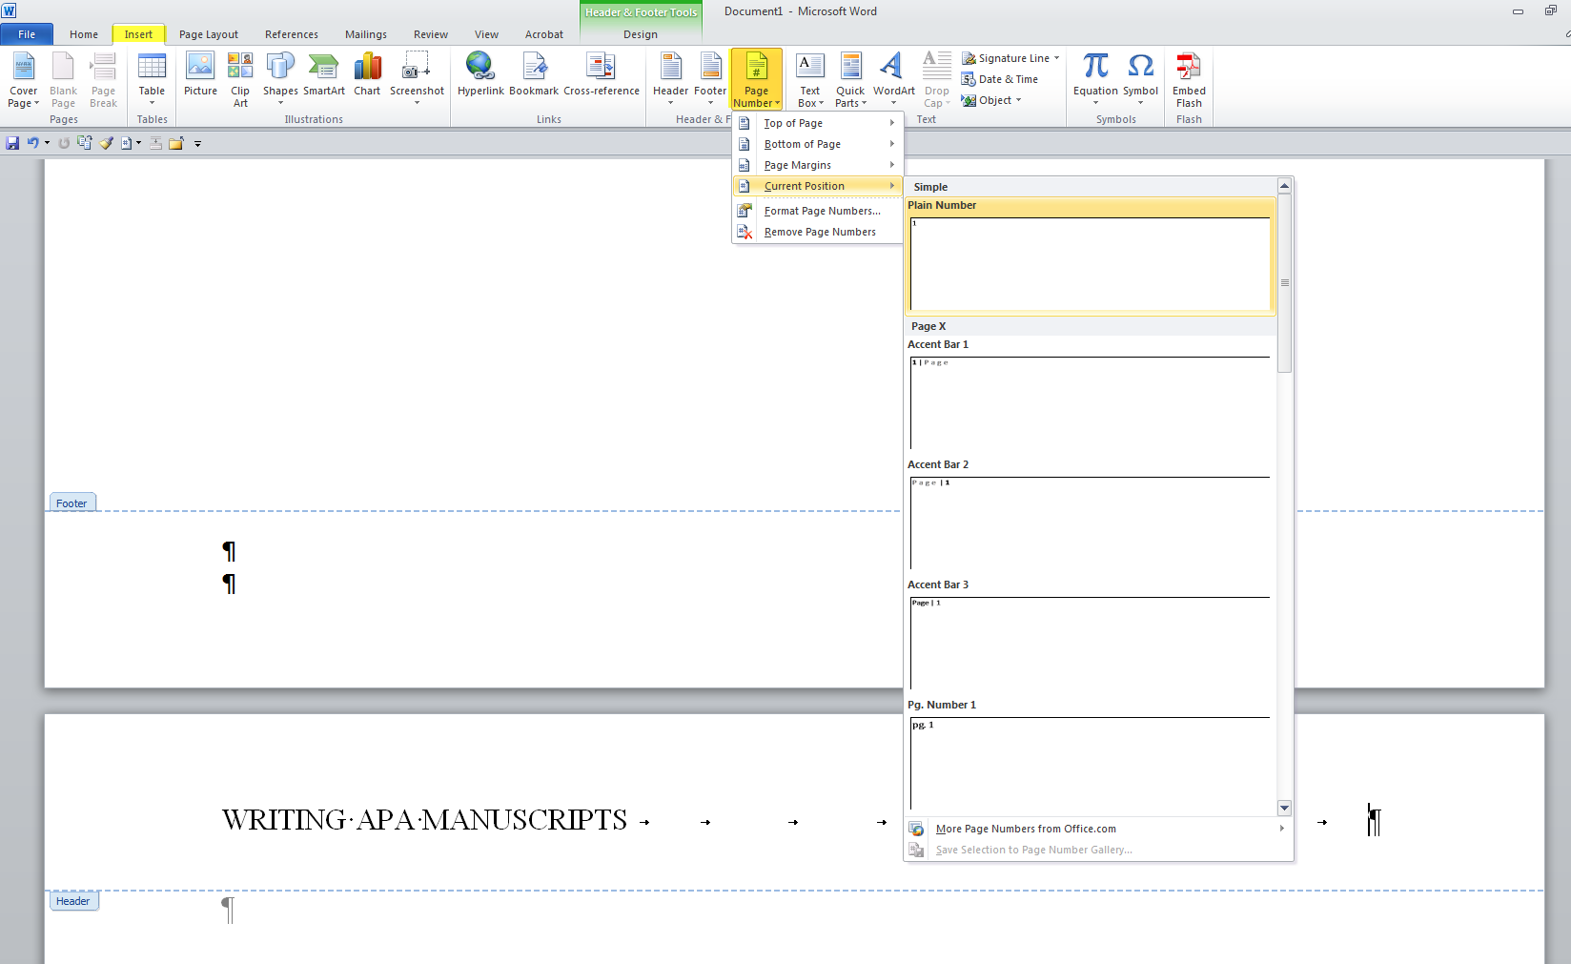Select Current Position menu entry
Screen dimensions: 1571x964
817,186
